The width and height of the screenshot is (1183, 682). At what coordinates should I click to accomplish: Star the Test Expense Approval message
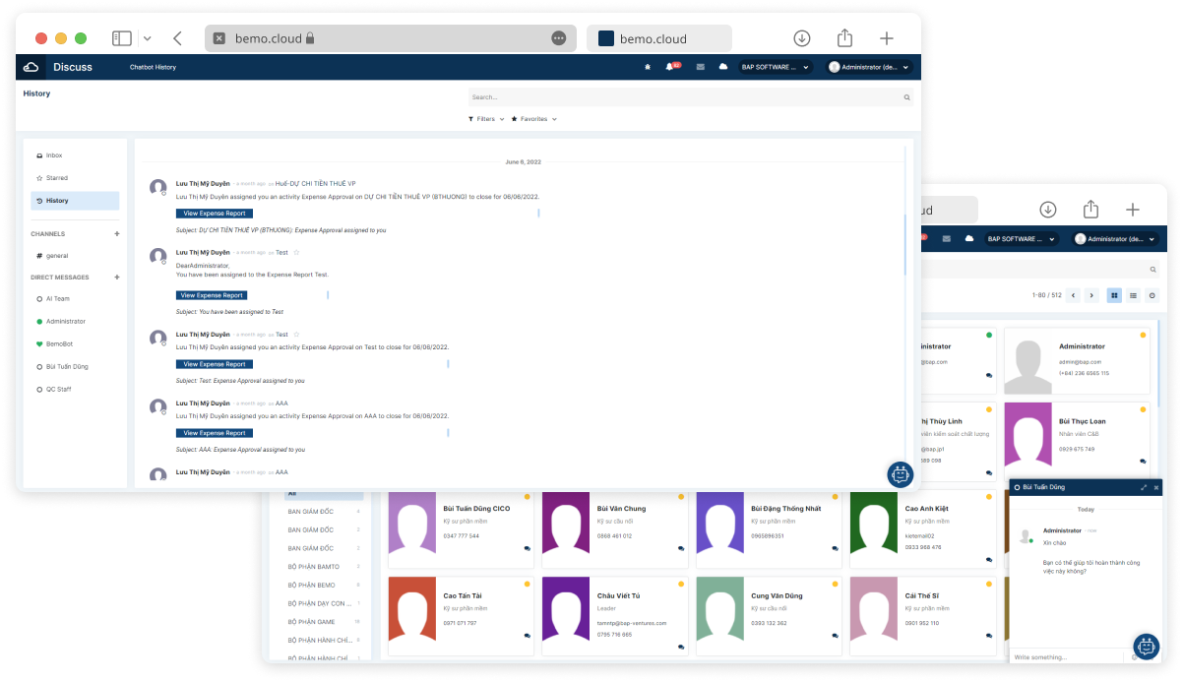pyautogui.click(x=296, y=335)
